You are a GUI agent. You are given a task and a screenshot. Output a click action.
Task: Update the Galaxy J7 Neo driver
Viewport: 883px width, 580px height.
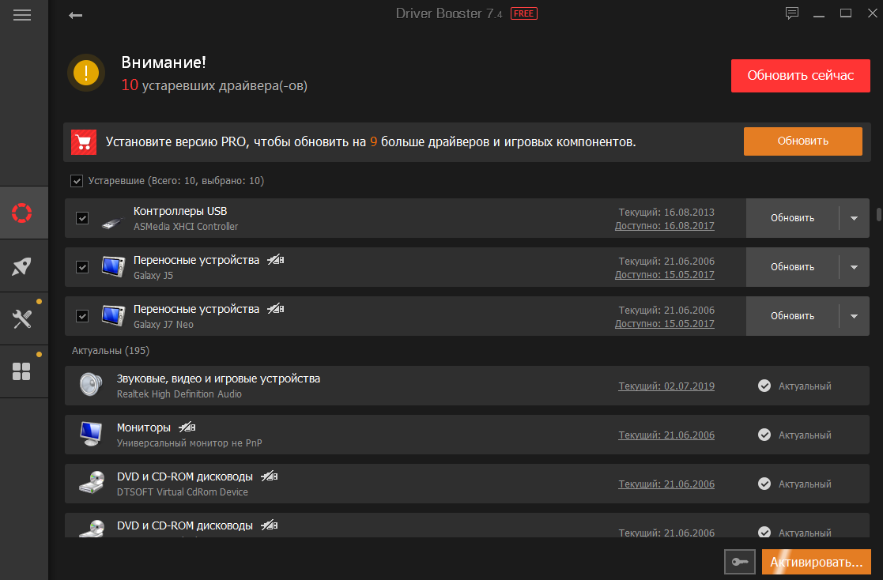click(x=792, y=316)
